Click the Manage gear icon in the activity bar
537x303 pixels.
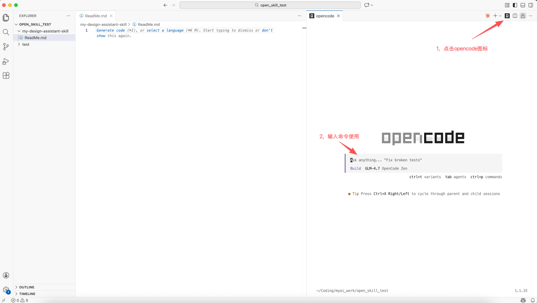point(6,290)
